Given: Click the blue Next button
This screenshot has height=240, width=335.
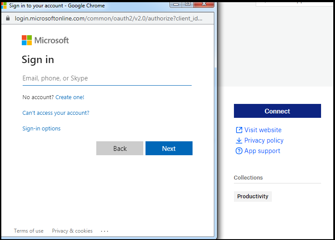Looking at the screenshot, I should (169, 148).
